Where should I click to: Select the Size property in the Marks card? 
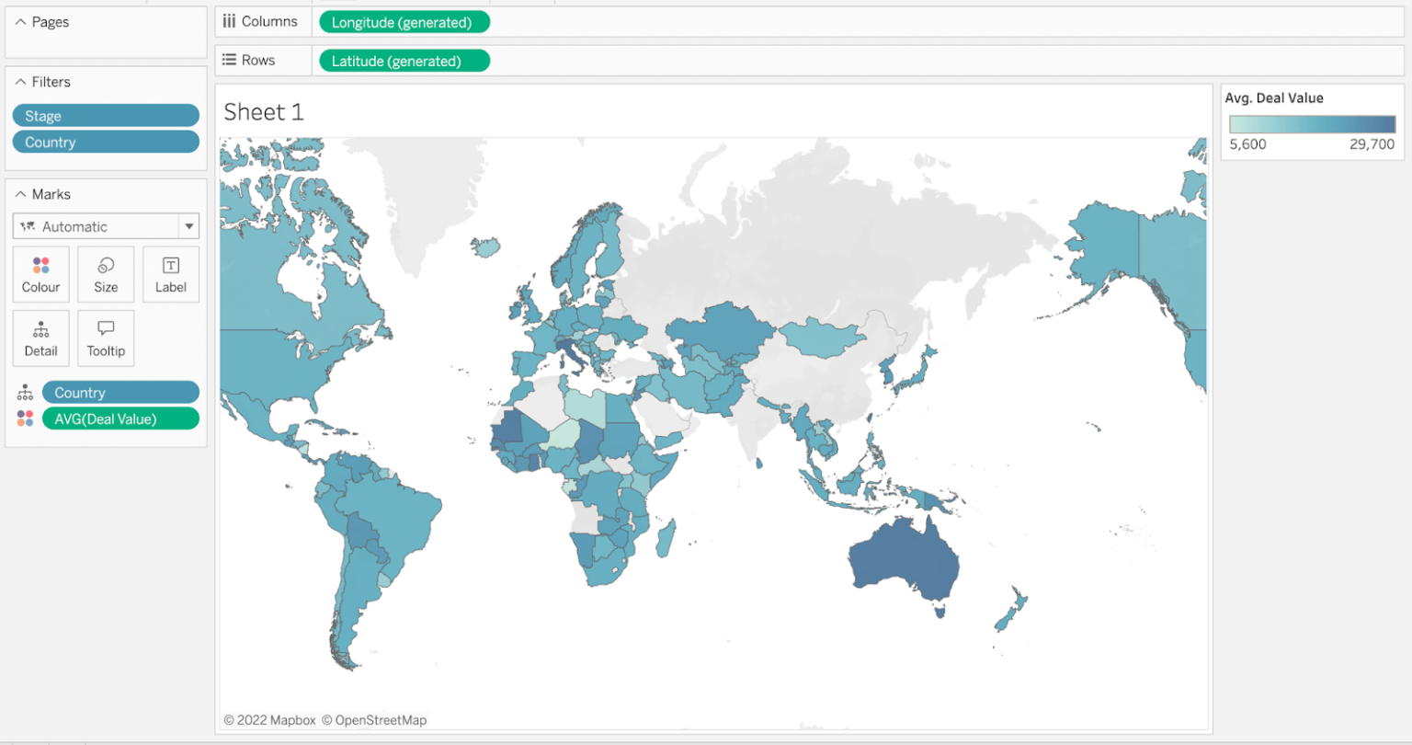105,273
